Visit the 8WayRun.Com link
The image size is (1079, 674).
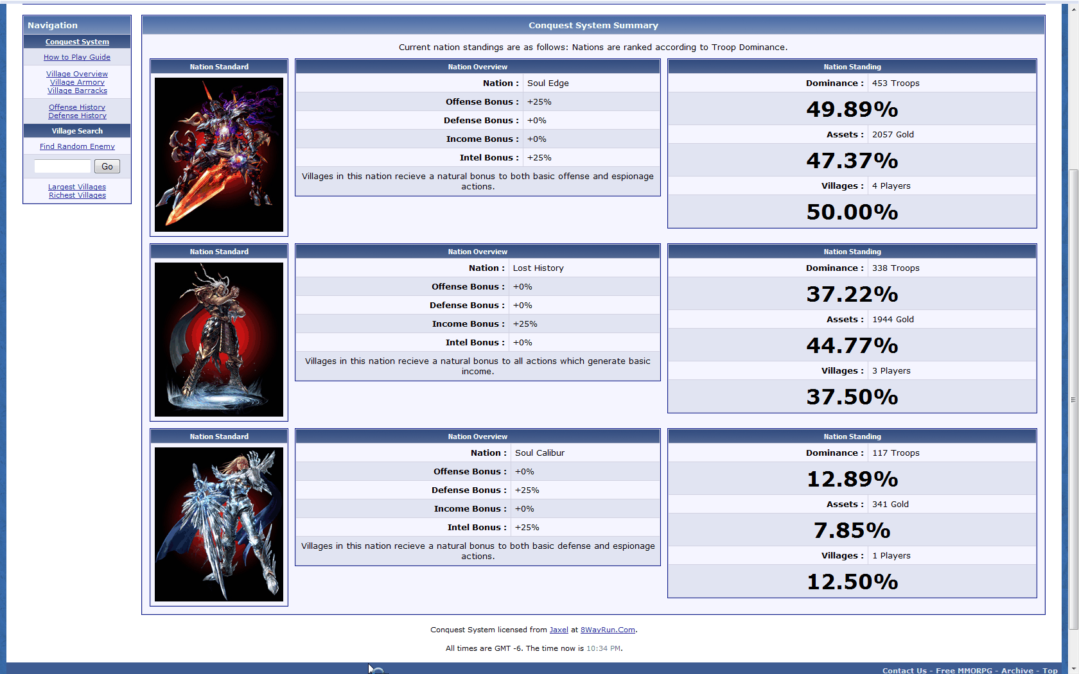point(608,630)
